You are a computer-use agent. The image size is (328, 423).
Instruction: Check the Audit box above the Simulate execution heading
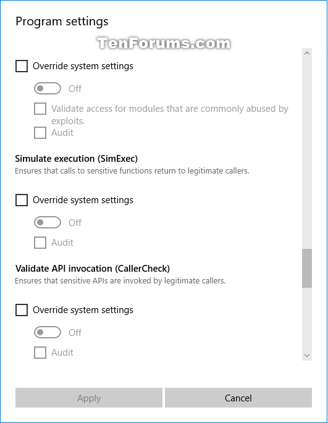40,133
